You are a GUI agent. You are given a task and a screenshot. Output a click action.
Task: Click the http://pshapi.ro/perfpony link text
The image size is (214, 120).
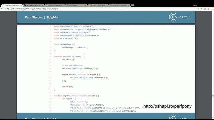tap(168, 106)
